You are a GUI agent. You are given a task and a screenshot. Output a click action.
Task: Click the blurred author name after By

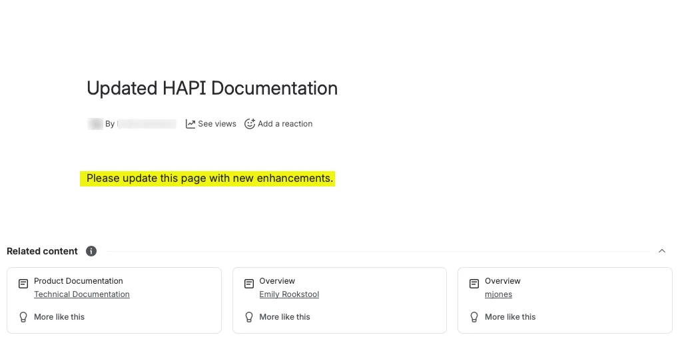147,124
